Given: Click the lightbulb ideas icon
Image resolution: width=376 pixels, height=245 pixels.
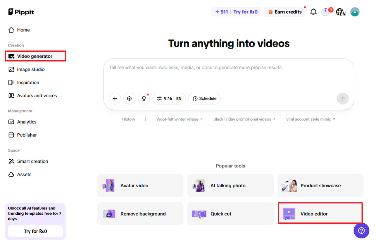Looking at the screenshot, I should pos(144,98).
